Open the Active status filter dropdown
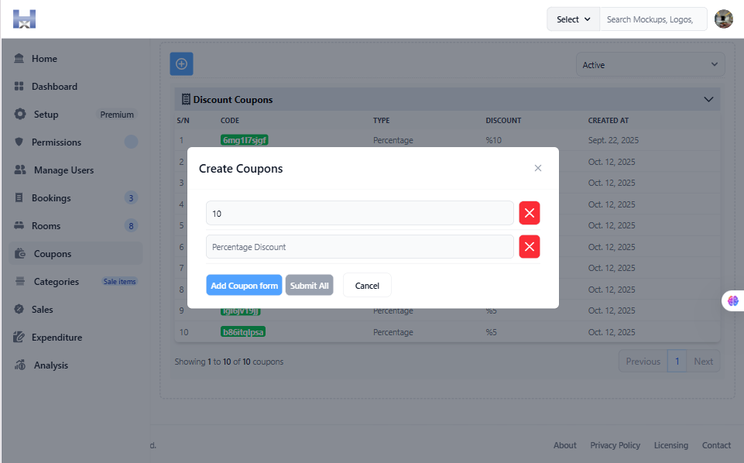This screenshot has width=744, height=463. pos(650,65)
